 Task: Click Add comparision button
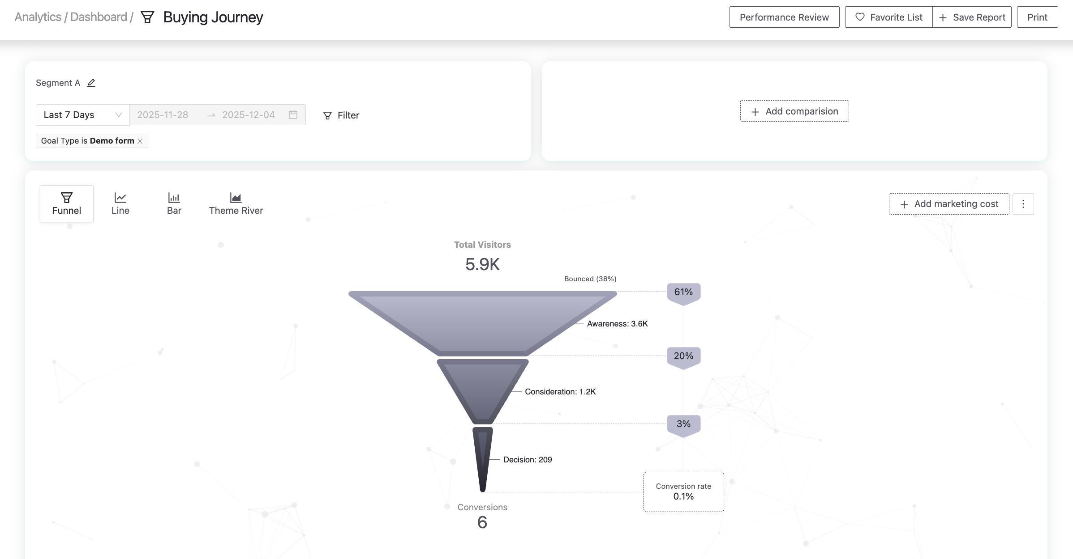(x=794, y=111)
